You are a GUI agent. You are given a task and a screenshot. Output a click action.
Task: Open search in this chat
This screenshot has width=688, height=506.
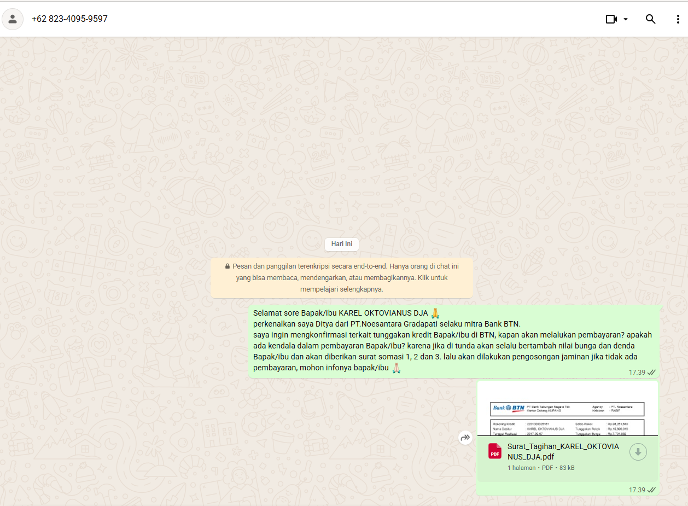tap(650, 19)
